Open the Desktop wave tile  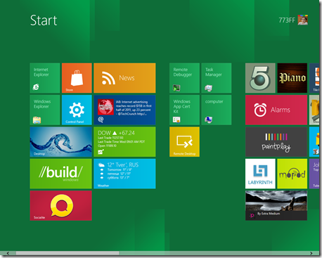click(x=60, y=141)
